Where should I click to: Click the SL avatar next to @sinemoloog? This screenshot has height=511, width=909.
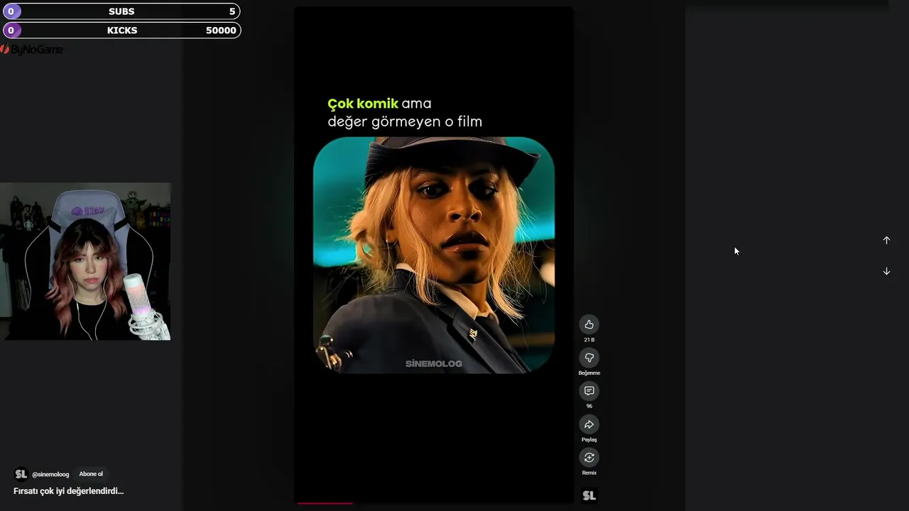(21, 474)
